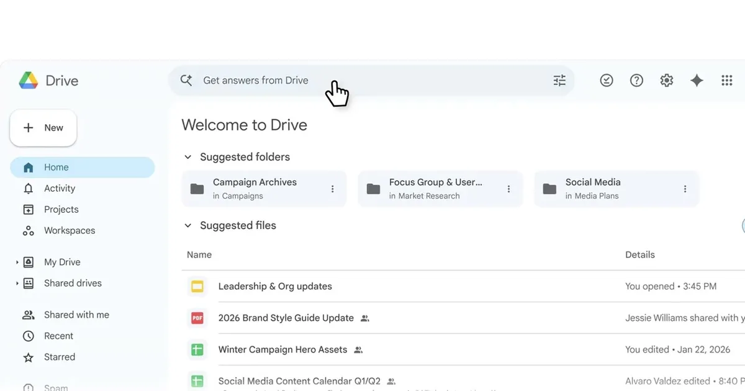Open more options for Campaign Archives folder
This screenshot has height=391, width=745.
tap(332, 189)
